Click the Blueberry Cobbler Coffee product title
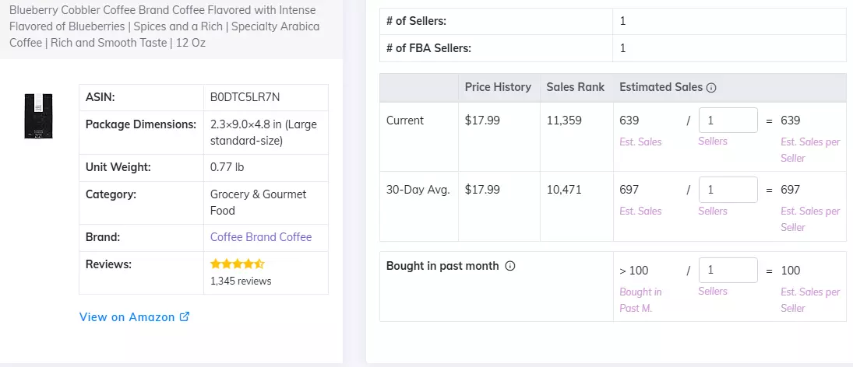Viewport: 853px width, 367px height. pyautogui.click(x=163, y=26)
